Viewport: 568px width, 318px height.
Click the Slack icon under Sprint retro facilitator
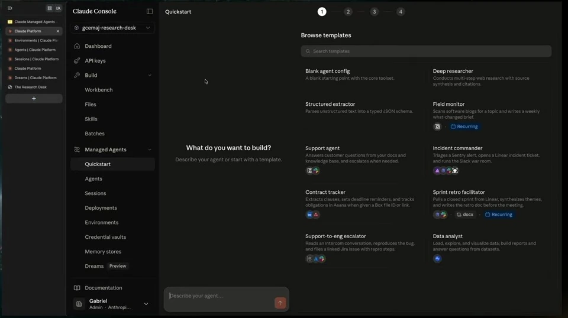tap(443, 215)
